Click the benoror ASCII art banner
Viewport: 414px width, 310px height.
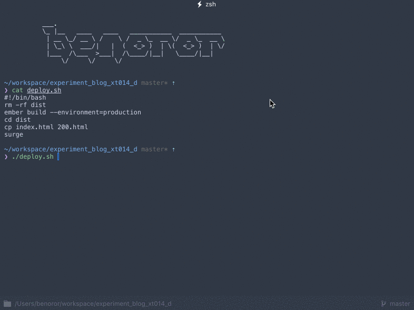coord(133,44)
